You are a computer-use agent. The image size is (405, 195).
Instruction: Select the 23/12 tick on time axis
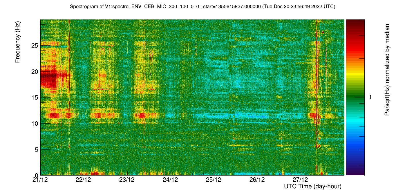127,180
